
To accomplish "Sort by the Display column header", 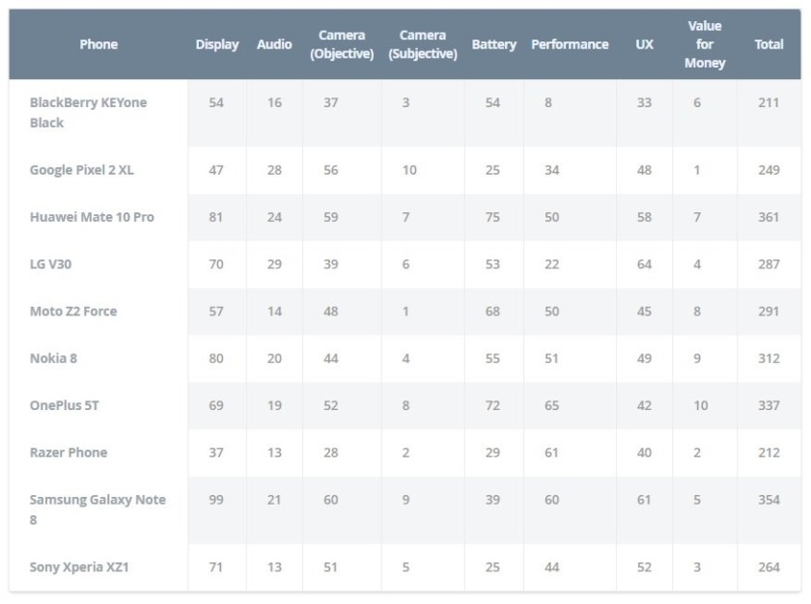I will tap(217, 44).
